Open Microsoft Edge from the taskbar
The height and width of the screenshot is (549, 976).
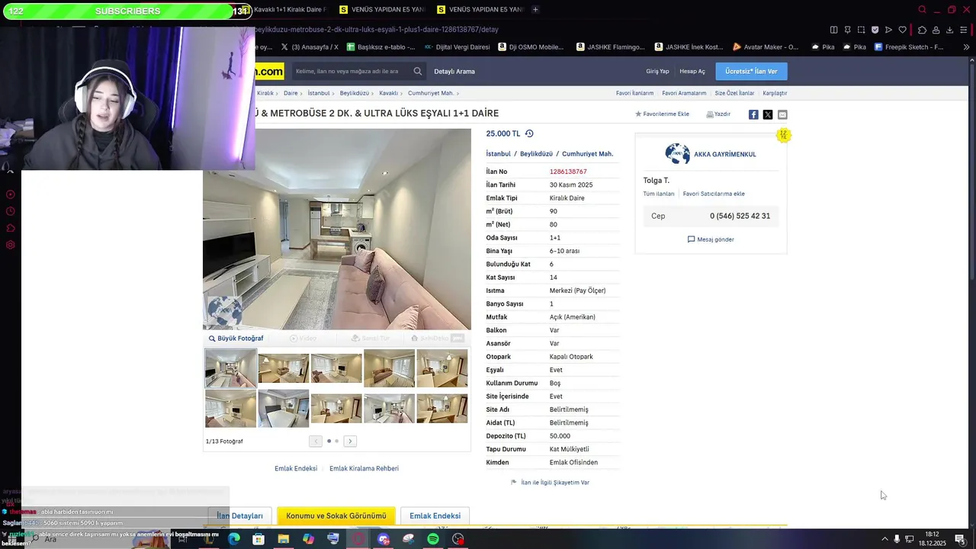[234, 539]
